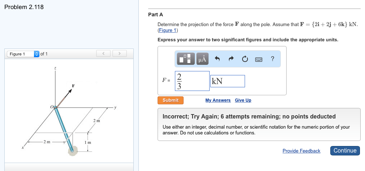Open answer help question mark
Screen dimensions: 365x171
[272, 59]
